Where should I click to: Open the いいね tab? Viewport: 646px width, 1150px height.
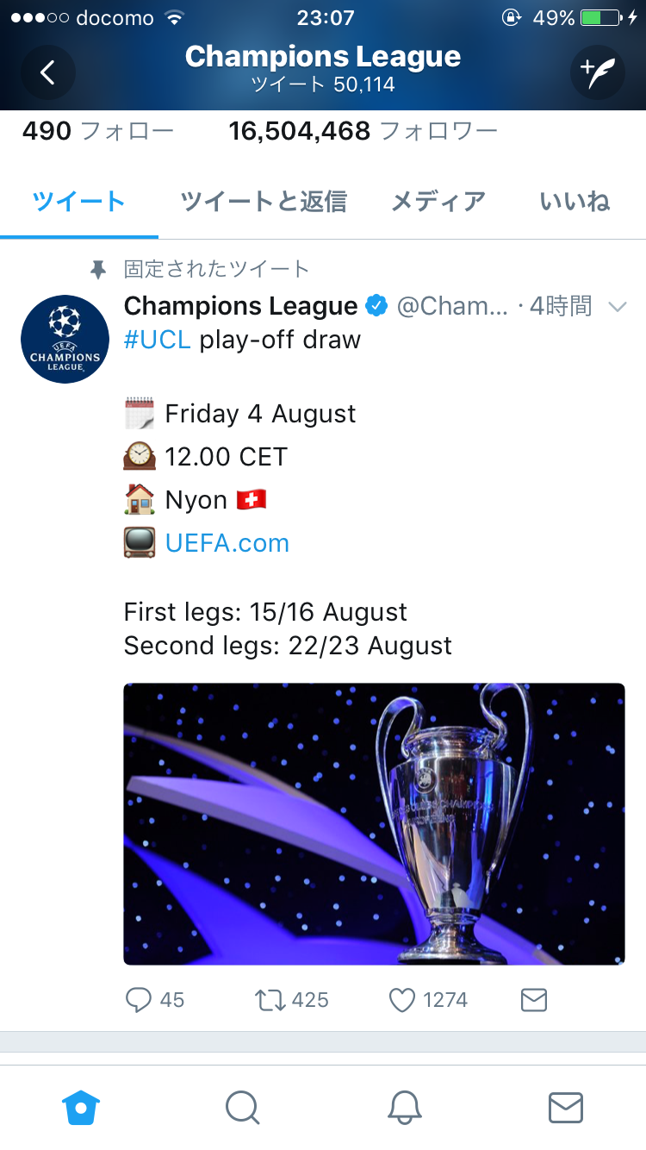[x=575, y=202]
